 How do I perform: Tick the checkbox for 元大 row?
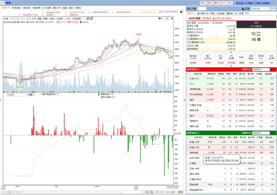(x=188, y=84)
